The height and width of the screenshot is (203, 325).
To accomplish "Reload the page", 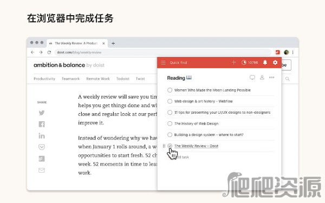I will tap(49, 53).
